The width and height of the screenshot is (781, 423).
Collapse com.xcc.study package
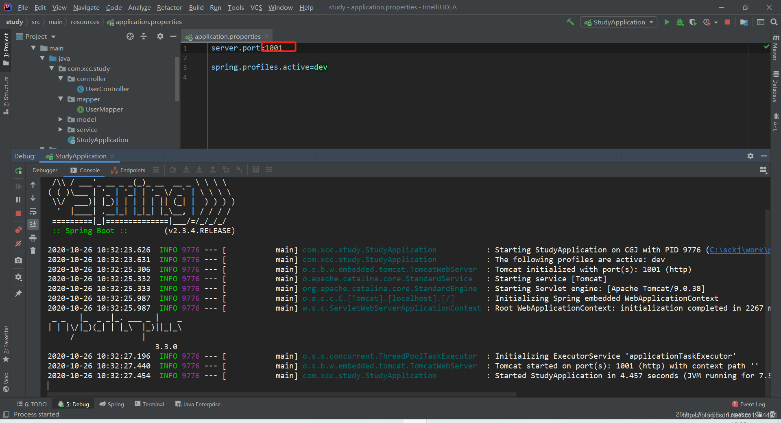tap(52, 68)
